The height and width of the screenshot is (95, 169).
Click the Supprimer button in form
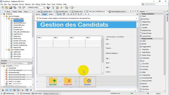pos(68,82)
